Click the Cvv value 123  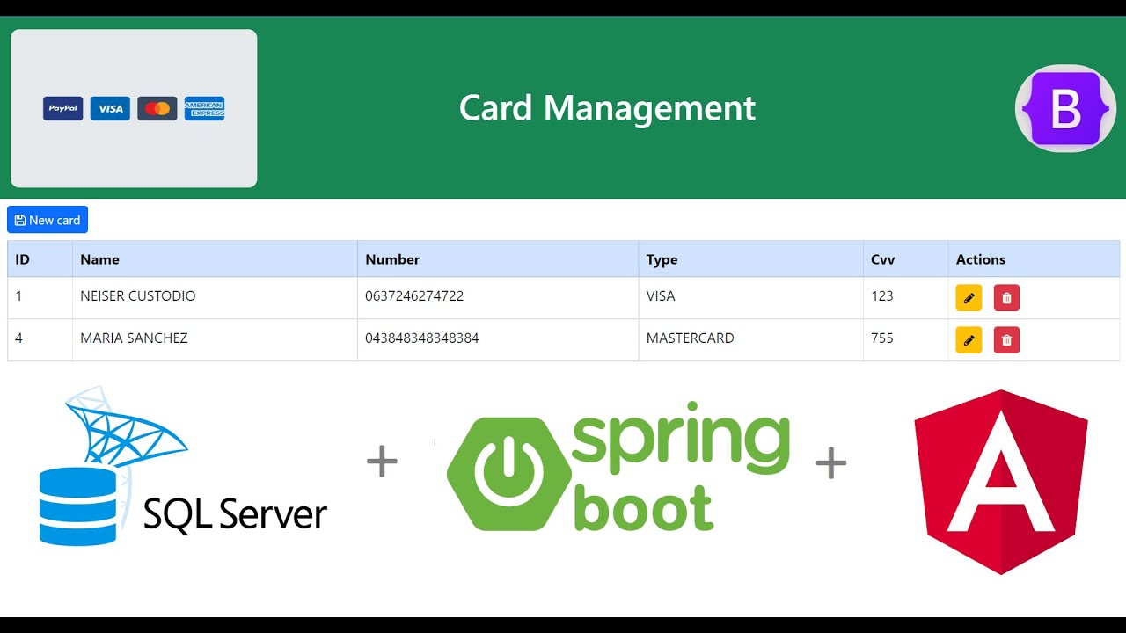[882, 296]
